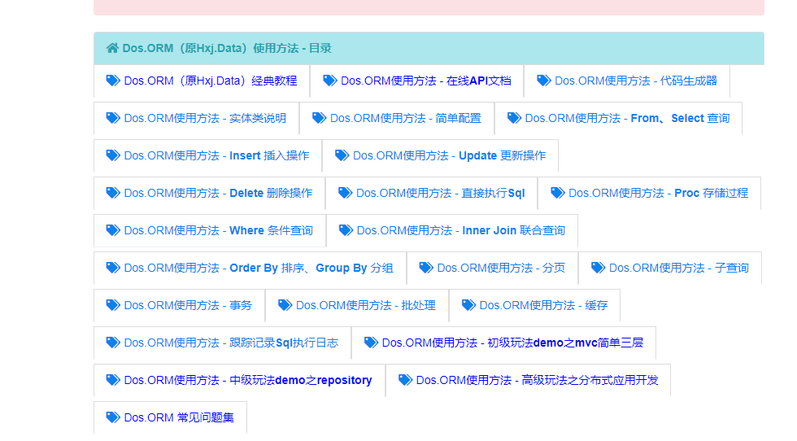Open the 缓存 article link
Screen dimensions: 797x441
(543, 305)
